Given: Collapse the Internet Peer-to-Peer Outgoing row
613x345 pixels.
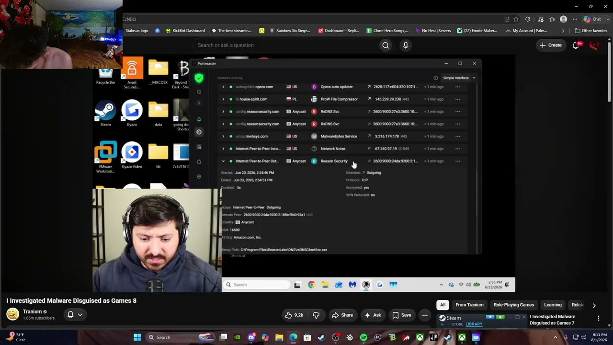Looking at the screenshot, I should point(223,161).
